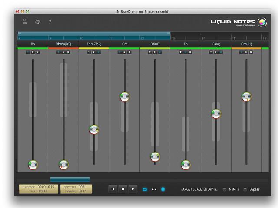Screen dimensions: 278x208
Task: Open the TARGET SCALE Eb Dimin... selector
Action: point(199,189)
